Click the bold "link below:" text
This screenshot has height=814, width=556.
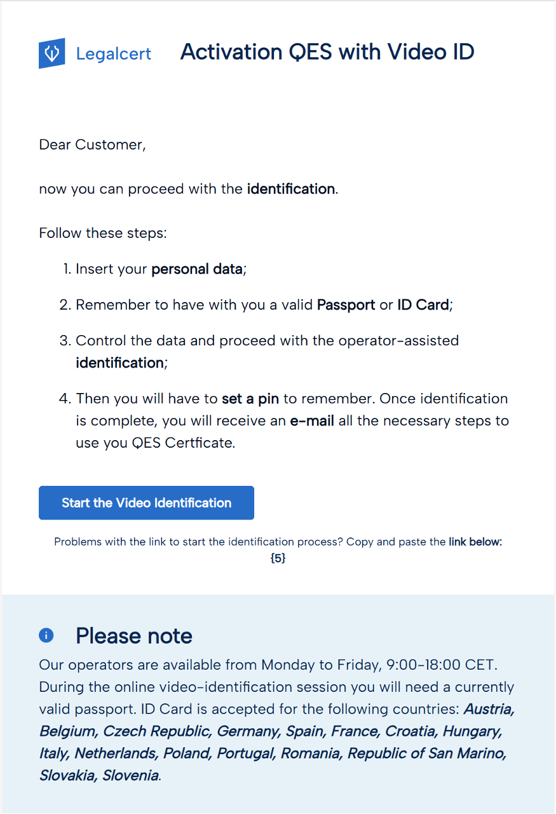(x=475, y=542)
